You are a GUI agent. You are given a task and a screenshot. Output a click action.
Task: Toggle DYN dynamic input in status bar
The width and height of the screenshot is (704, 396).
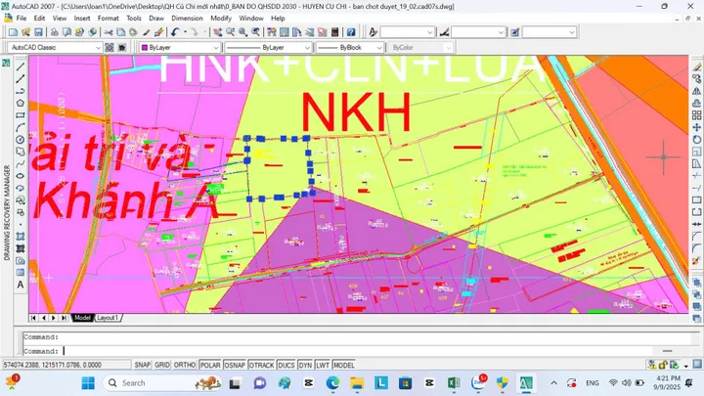click(305, 365)
